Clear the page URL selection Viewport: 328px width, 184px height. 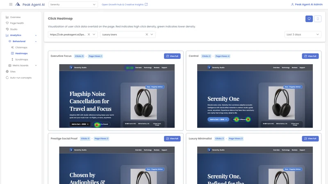pyautogui.click(x=89, y=34)
